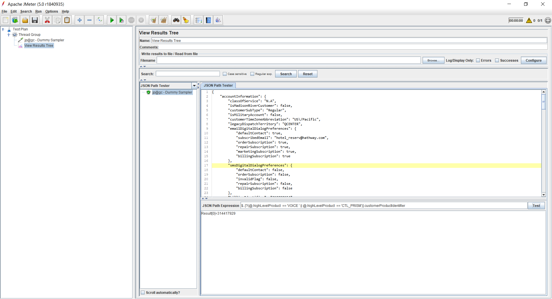Clear all results with double broom icon
The height and width of the screenshot is (299, 552).
164,20
